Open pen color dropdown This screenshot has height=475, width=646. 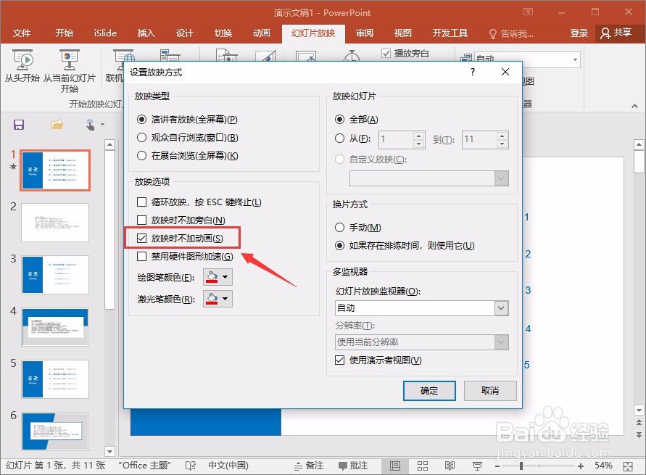point(218,277)
